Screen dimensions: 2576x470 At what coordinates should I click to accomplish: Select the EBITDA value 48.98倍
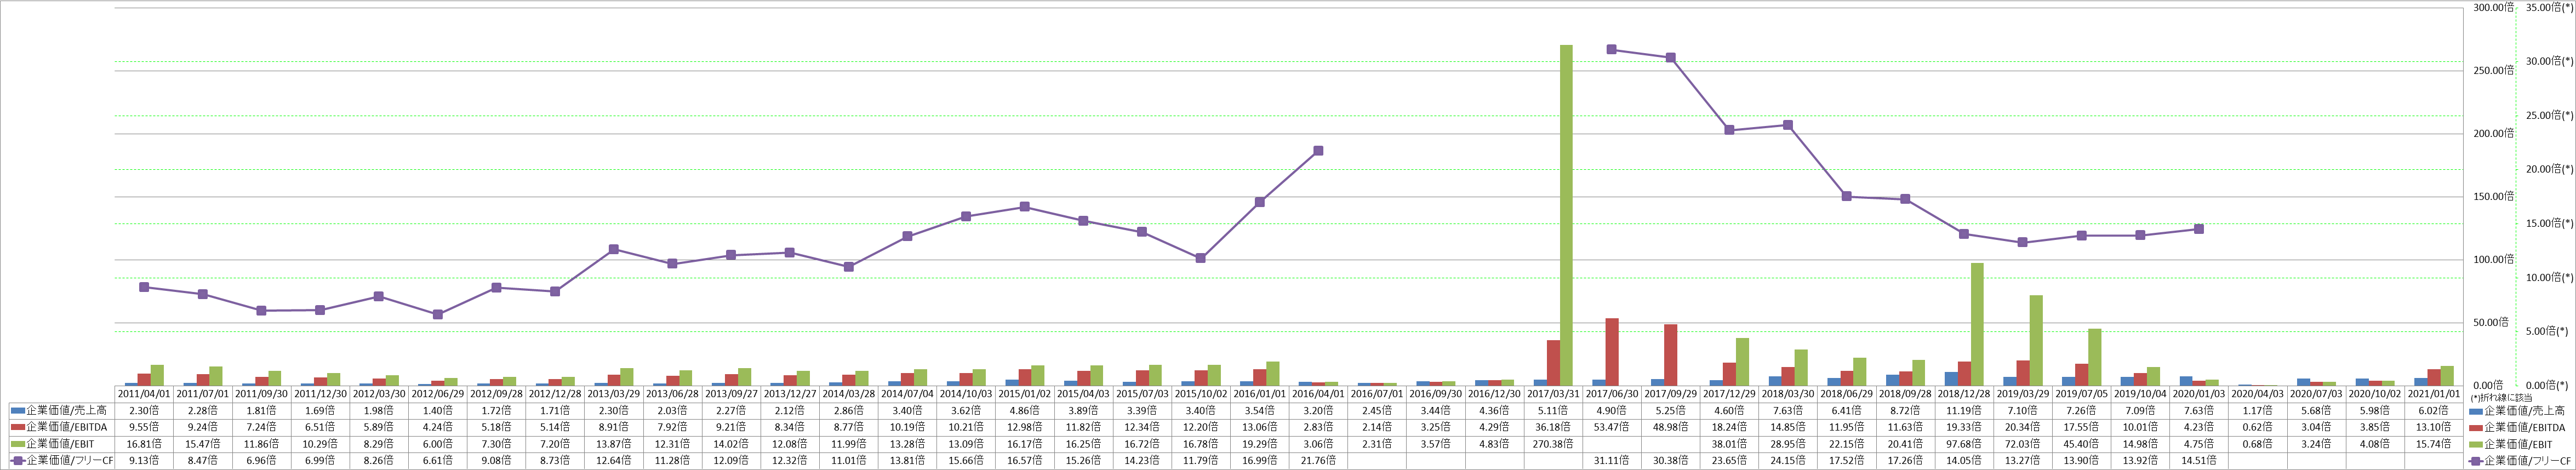pos(1671,427)
